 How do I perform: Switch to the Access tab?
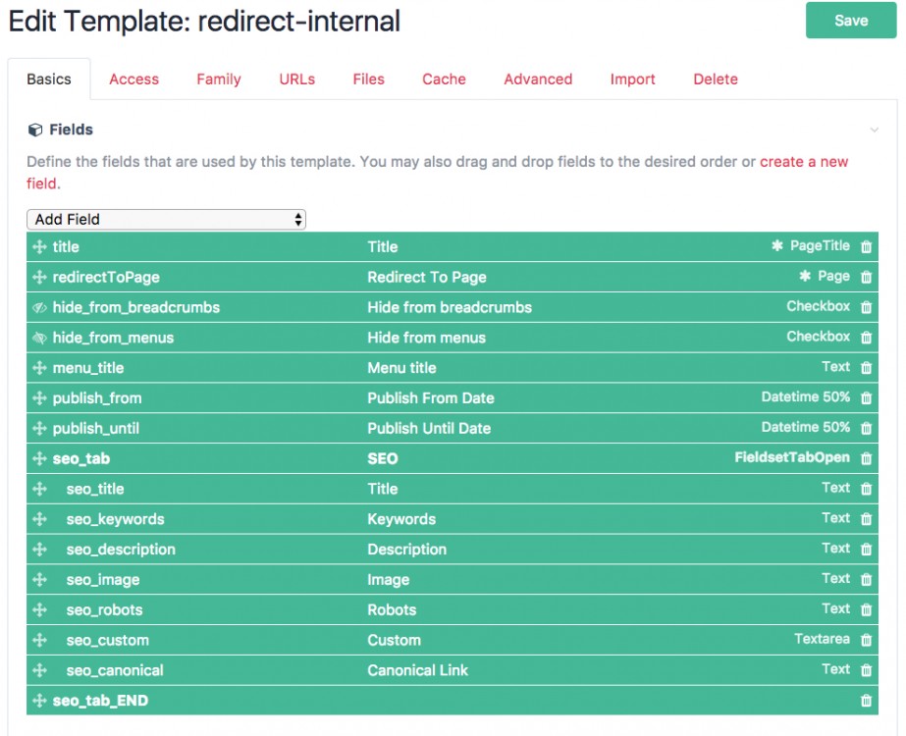coord(134,79)
